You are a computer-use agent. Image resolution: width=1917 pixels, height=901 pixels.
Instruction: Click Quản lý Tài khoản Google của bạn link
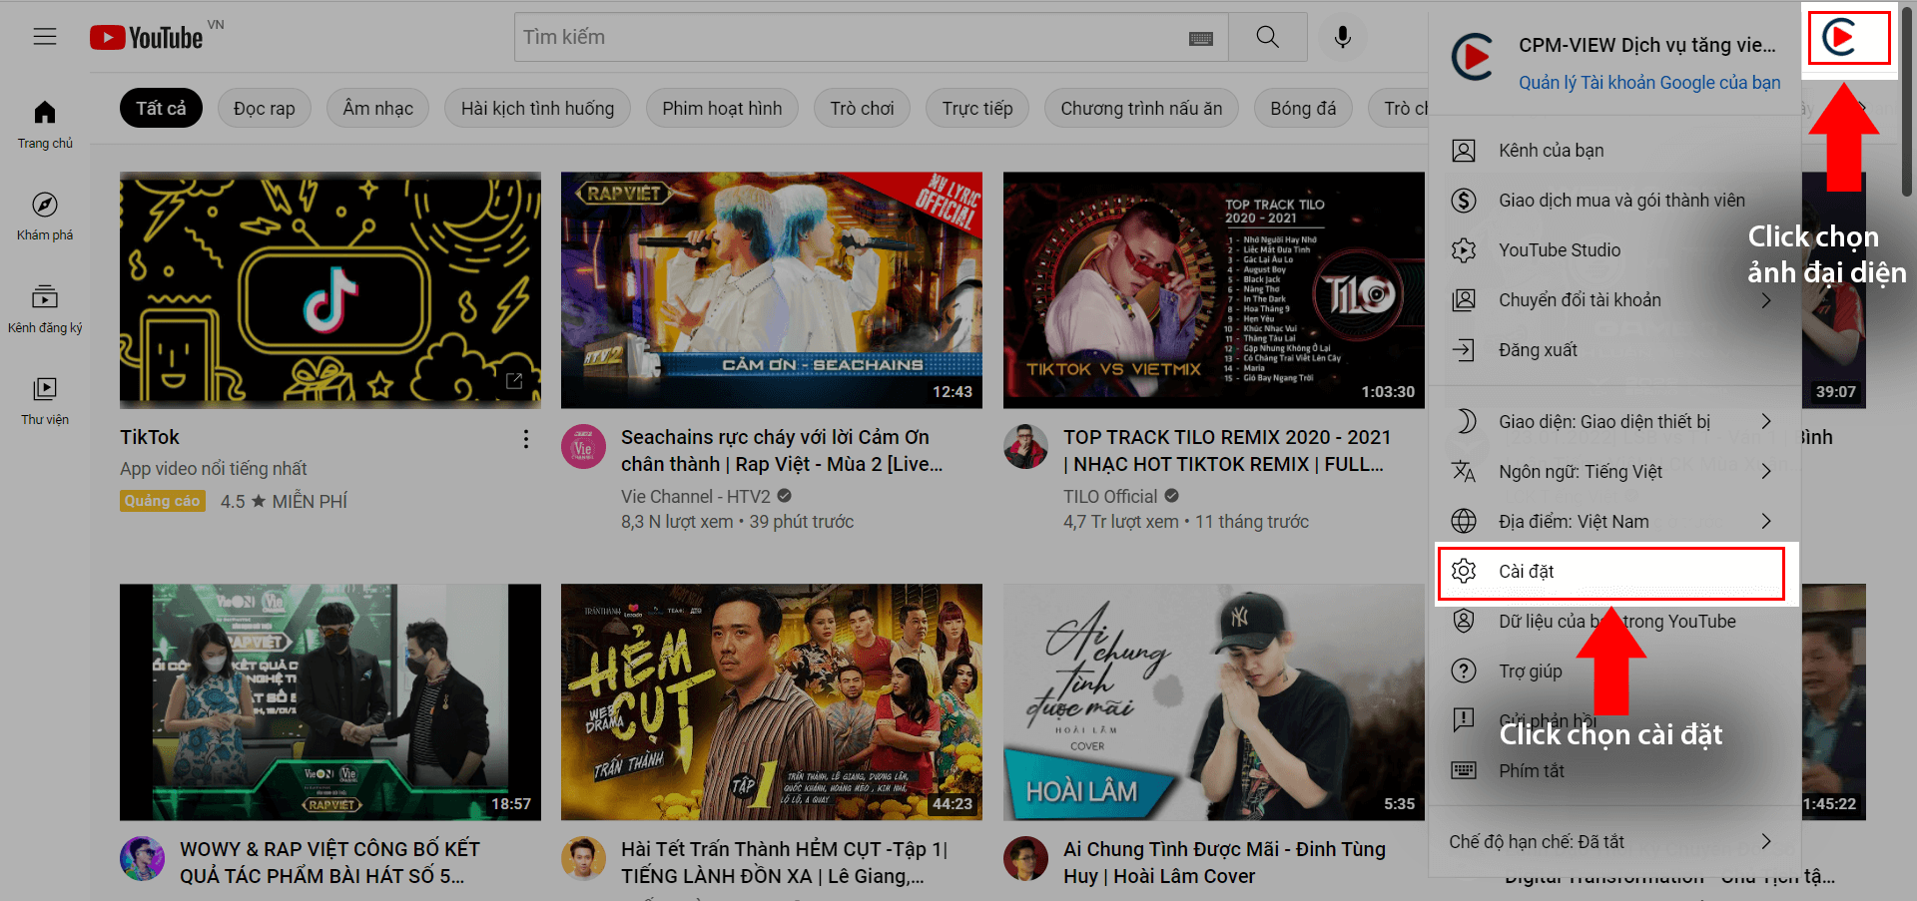[1649, 83]
